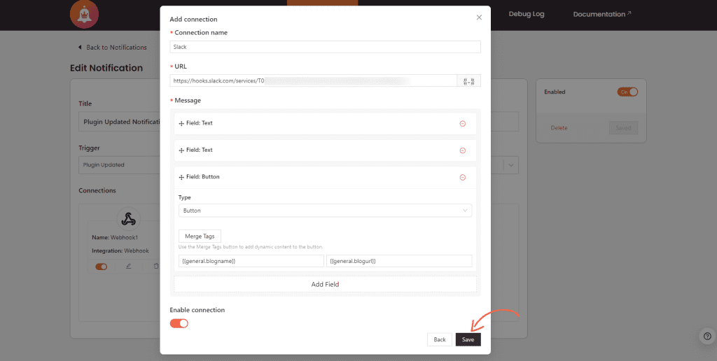Click the greyed Saved button

[623, 128]
